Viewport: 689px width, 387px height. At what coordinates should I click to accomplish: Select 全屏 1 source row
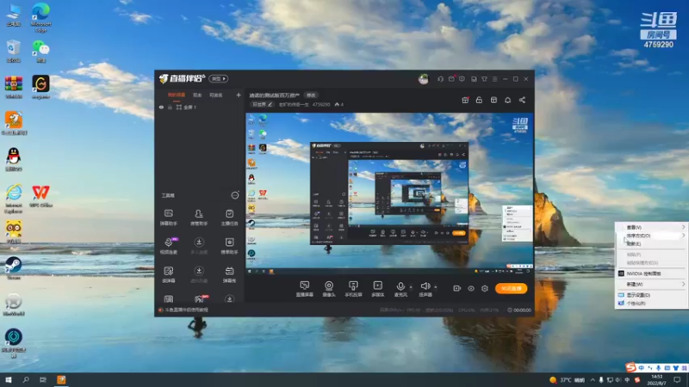199,107
